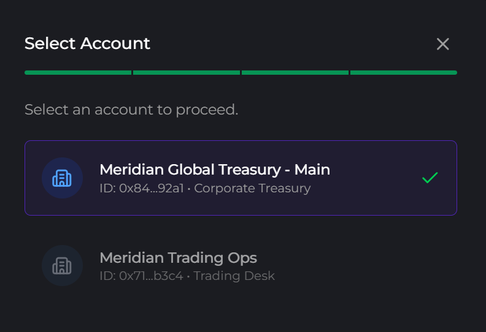Click the "Select an account to proceed." text
Viewport: 486px width, 332px height.
[131, 110]
